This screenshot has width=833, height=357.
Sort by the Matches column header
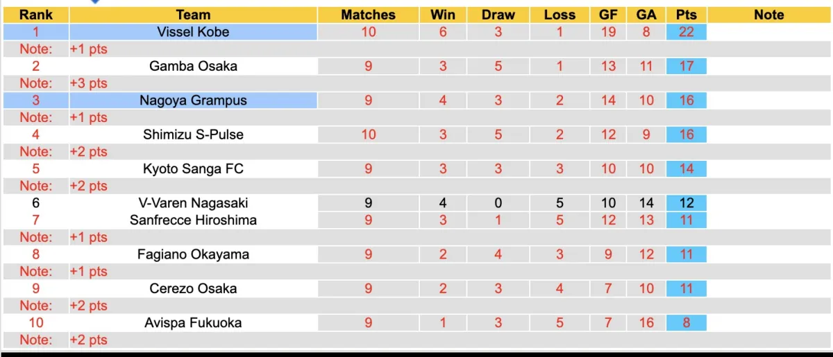(368, 15)
